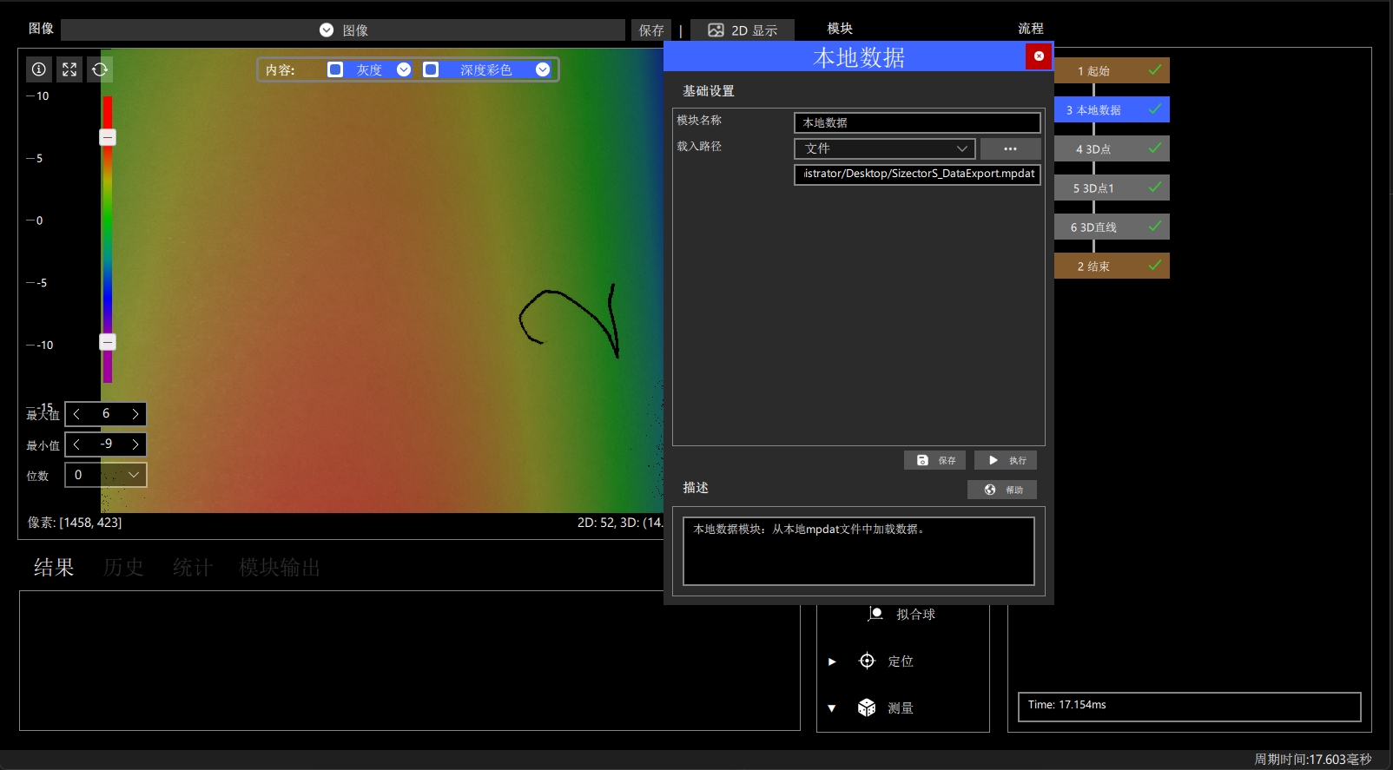This screenshot has width=1393, height=770.
Task: Close the 本地数据 dialog with red X
Action: tap(1039, 56)
